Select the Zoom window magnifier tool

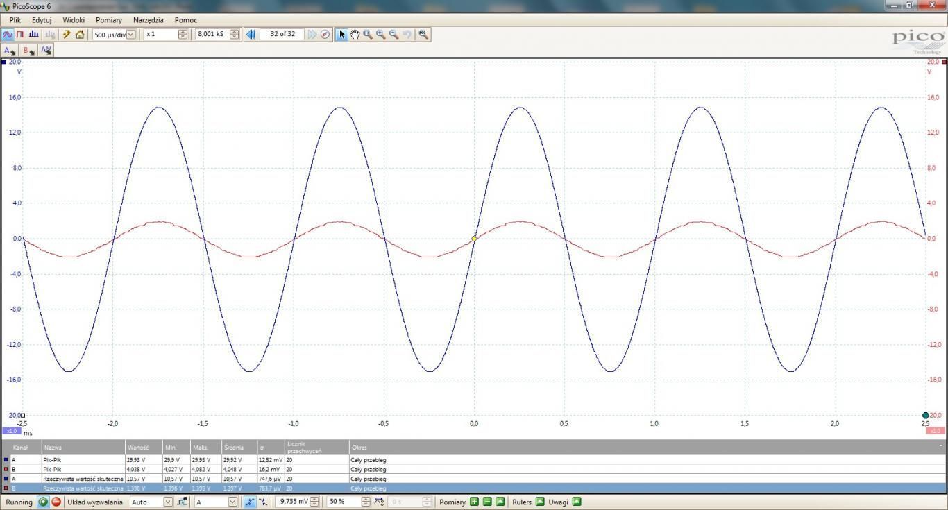[368, 34]
